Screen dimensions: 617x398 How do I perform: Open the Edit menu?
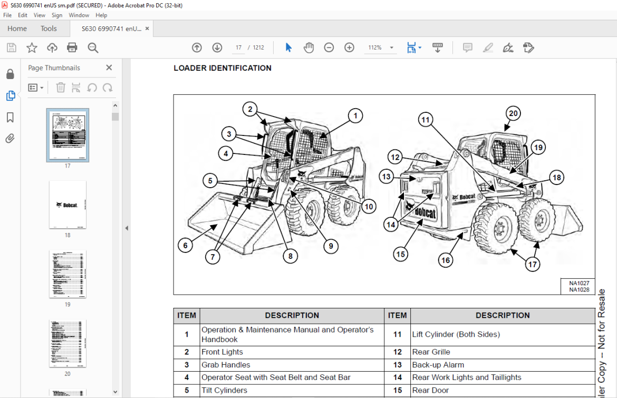click(x=23, y=15)
